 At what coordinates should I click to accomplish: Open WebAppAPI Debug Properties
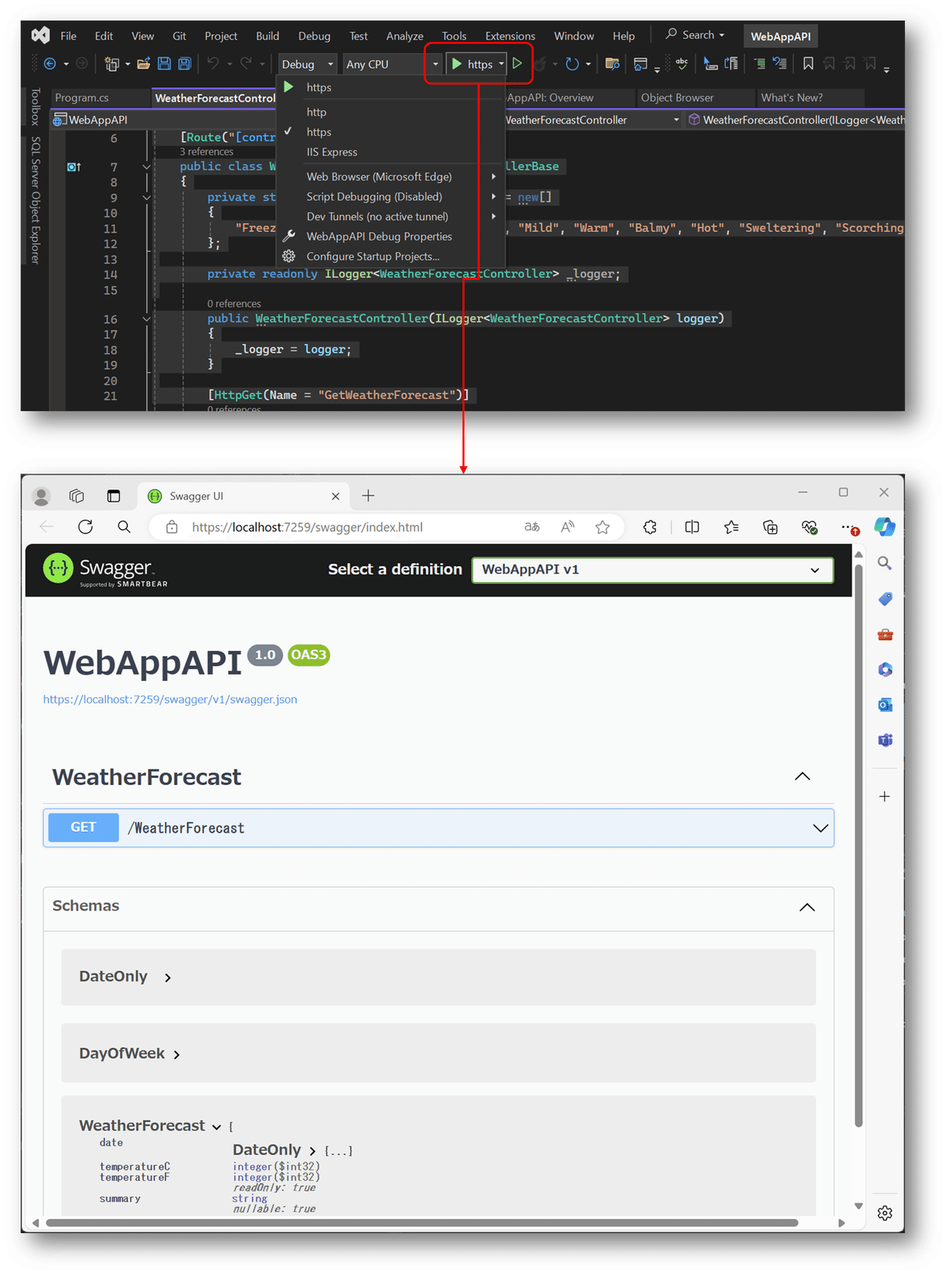pyautogui.click(x=379, y=236)
